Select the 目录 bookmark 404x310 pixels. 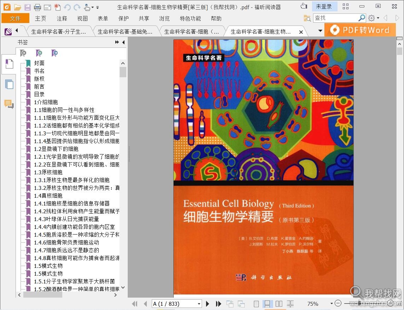coord(39,94)
